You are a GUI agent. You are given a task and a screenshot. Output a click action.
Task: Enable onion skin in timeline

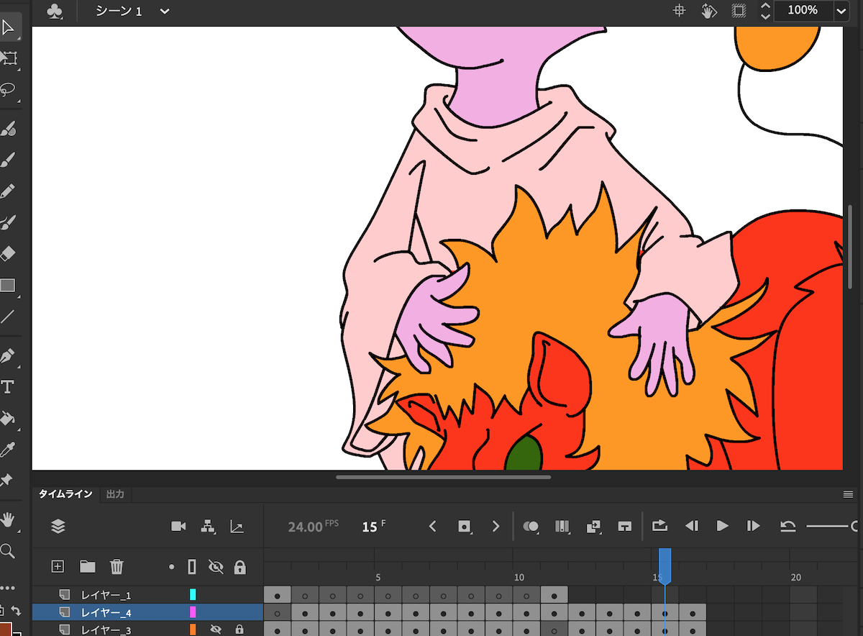pyautogui.click(x=531, y=527)
